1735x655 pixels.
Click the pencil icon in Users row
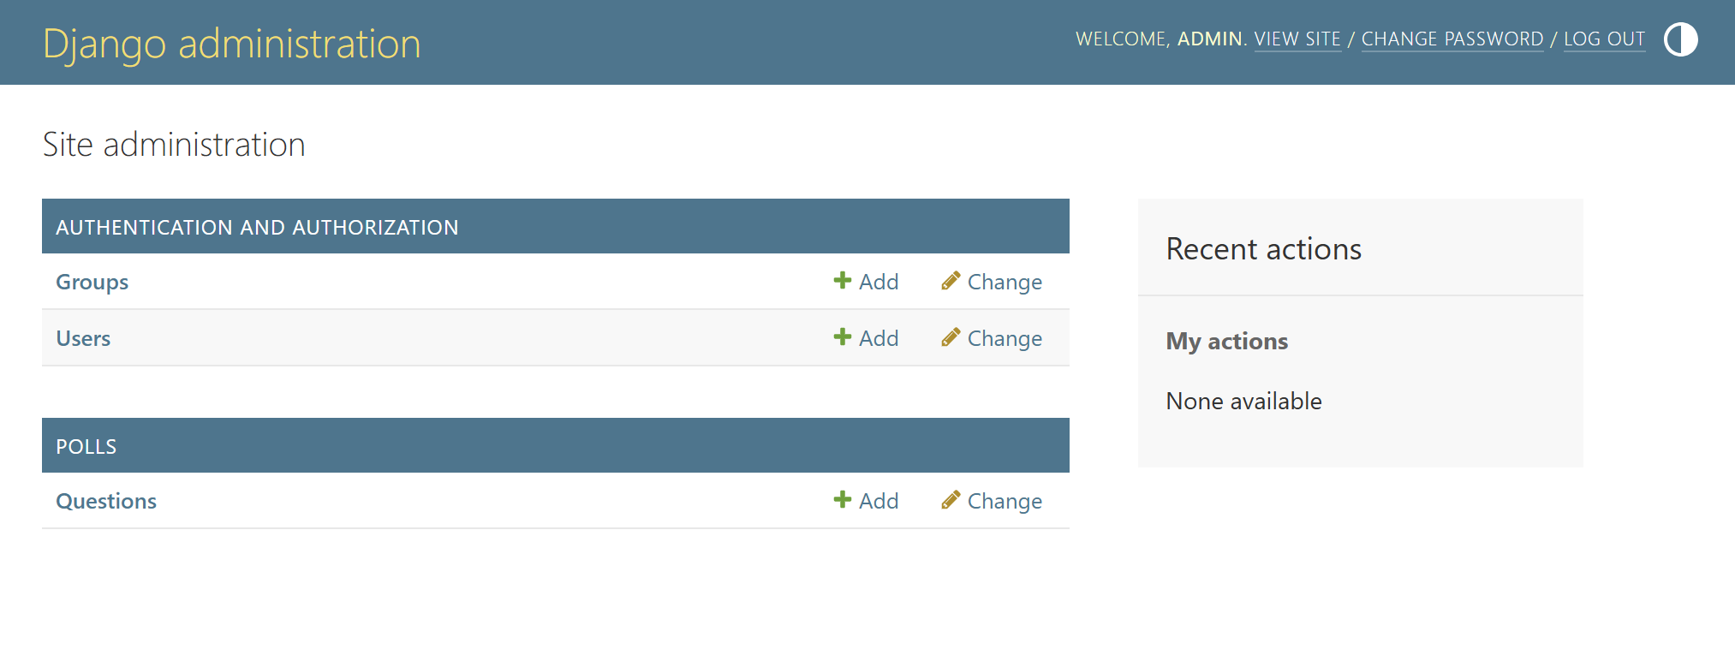[x=951, y=337]
